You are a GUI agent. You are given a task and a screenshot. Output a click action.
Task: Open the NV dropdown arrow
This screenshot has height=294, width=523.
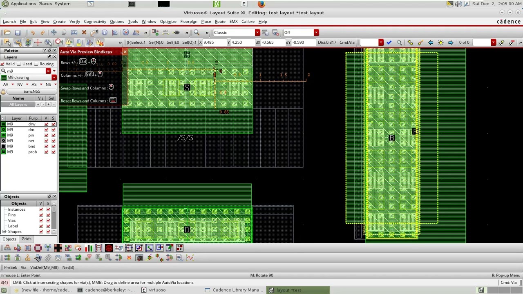pyautogui.click(x=27, y=85)
